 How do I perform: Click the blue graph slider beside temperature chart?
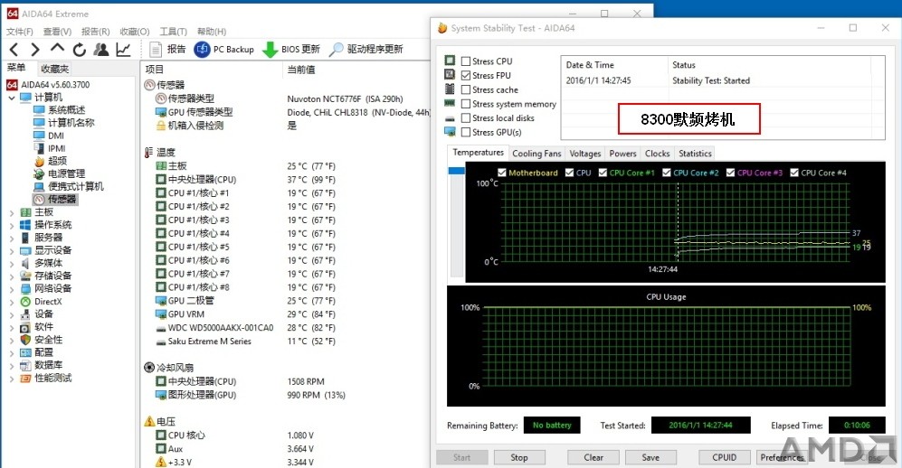[456, 171]
